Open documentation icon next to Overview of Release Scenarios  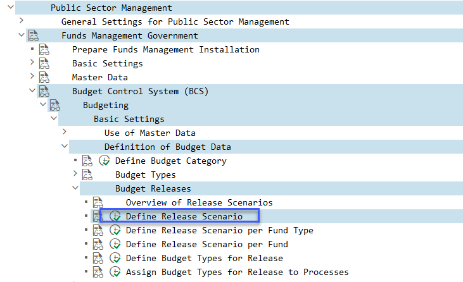(x=98, y=202)
